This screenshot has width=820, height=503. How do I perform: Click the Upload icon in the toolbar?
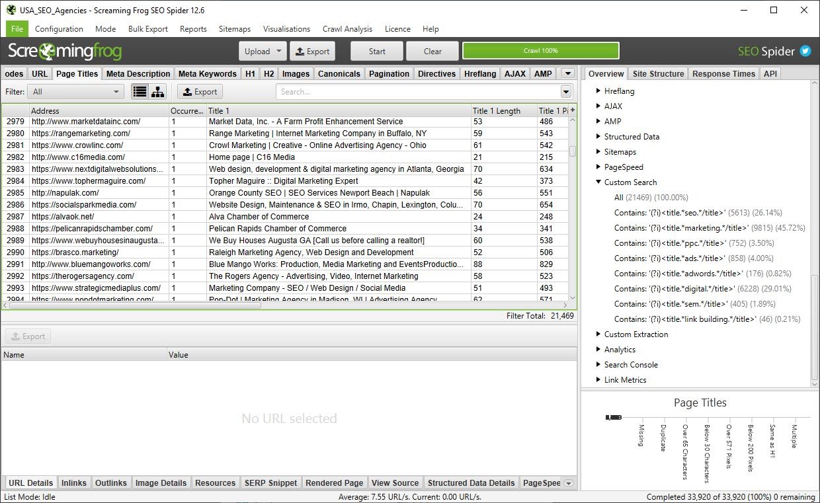tap(258, 51)
